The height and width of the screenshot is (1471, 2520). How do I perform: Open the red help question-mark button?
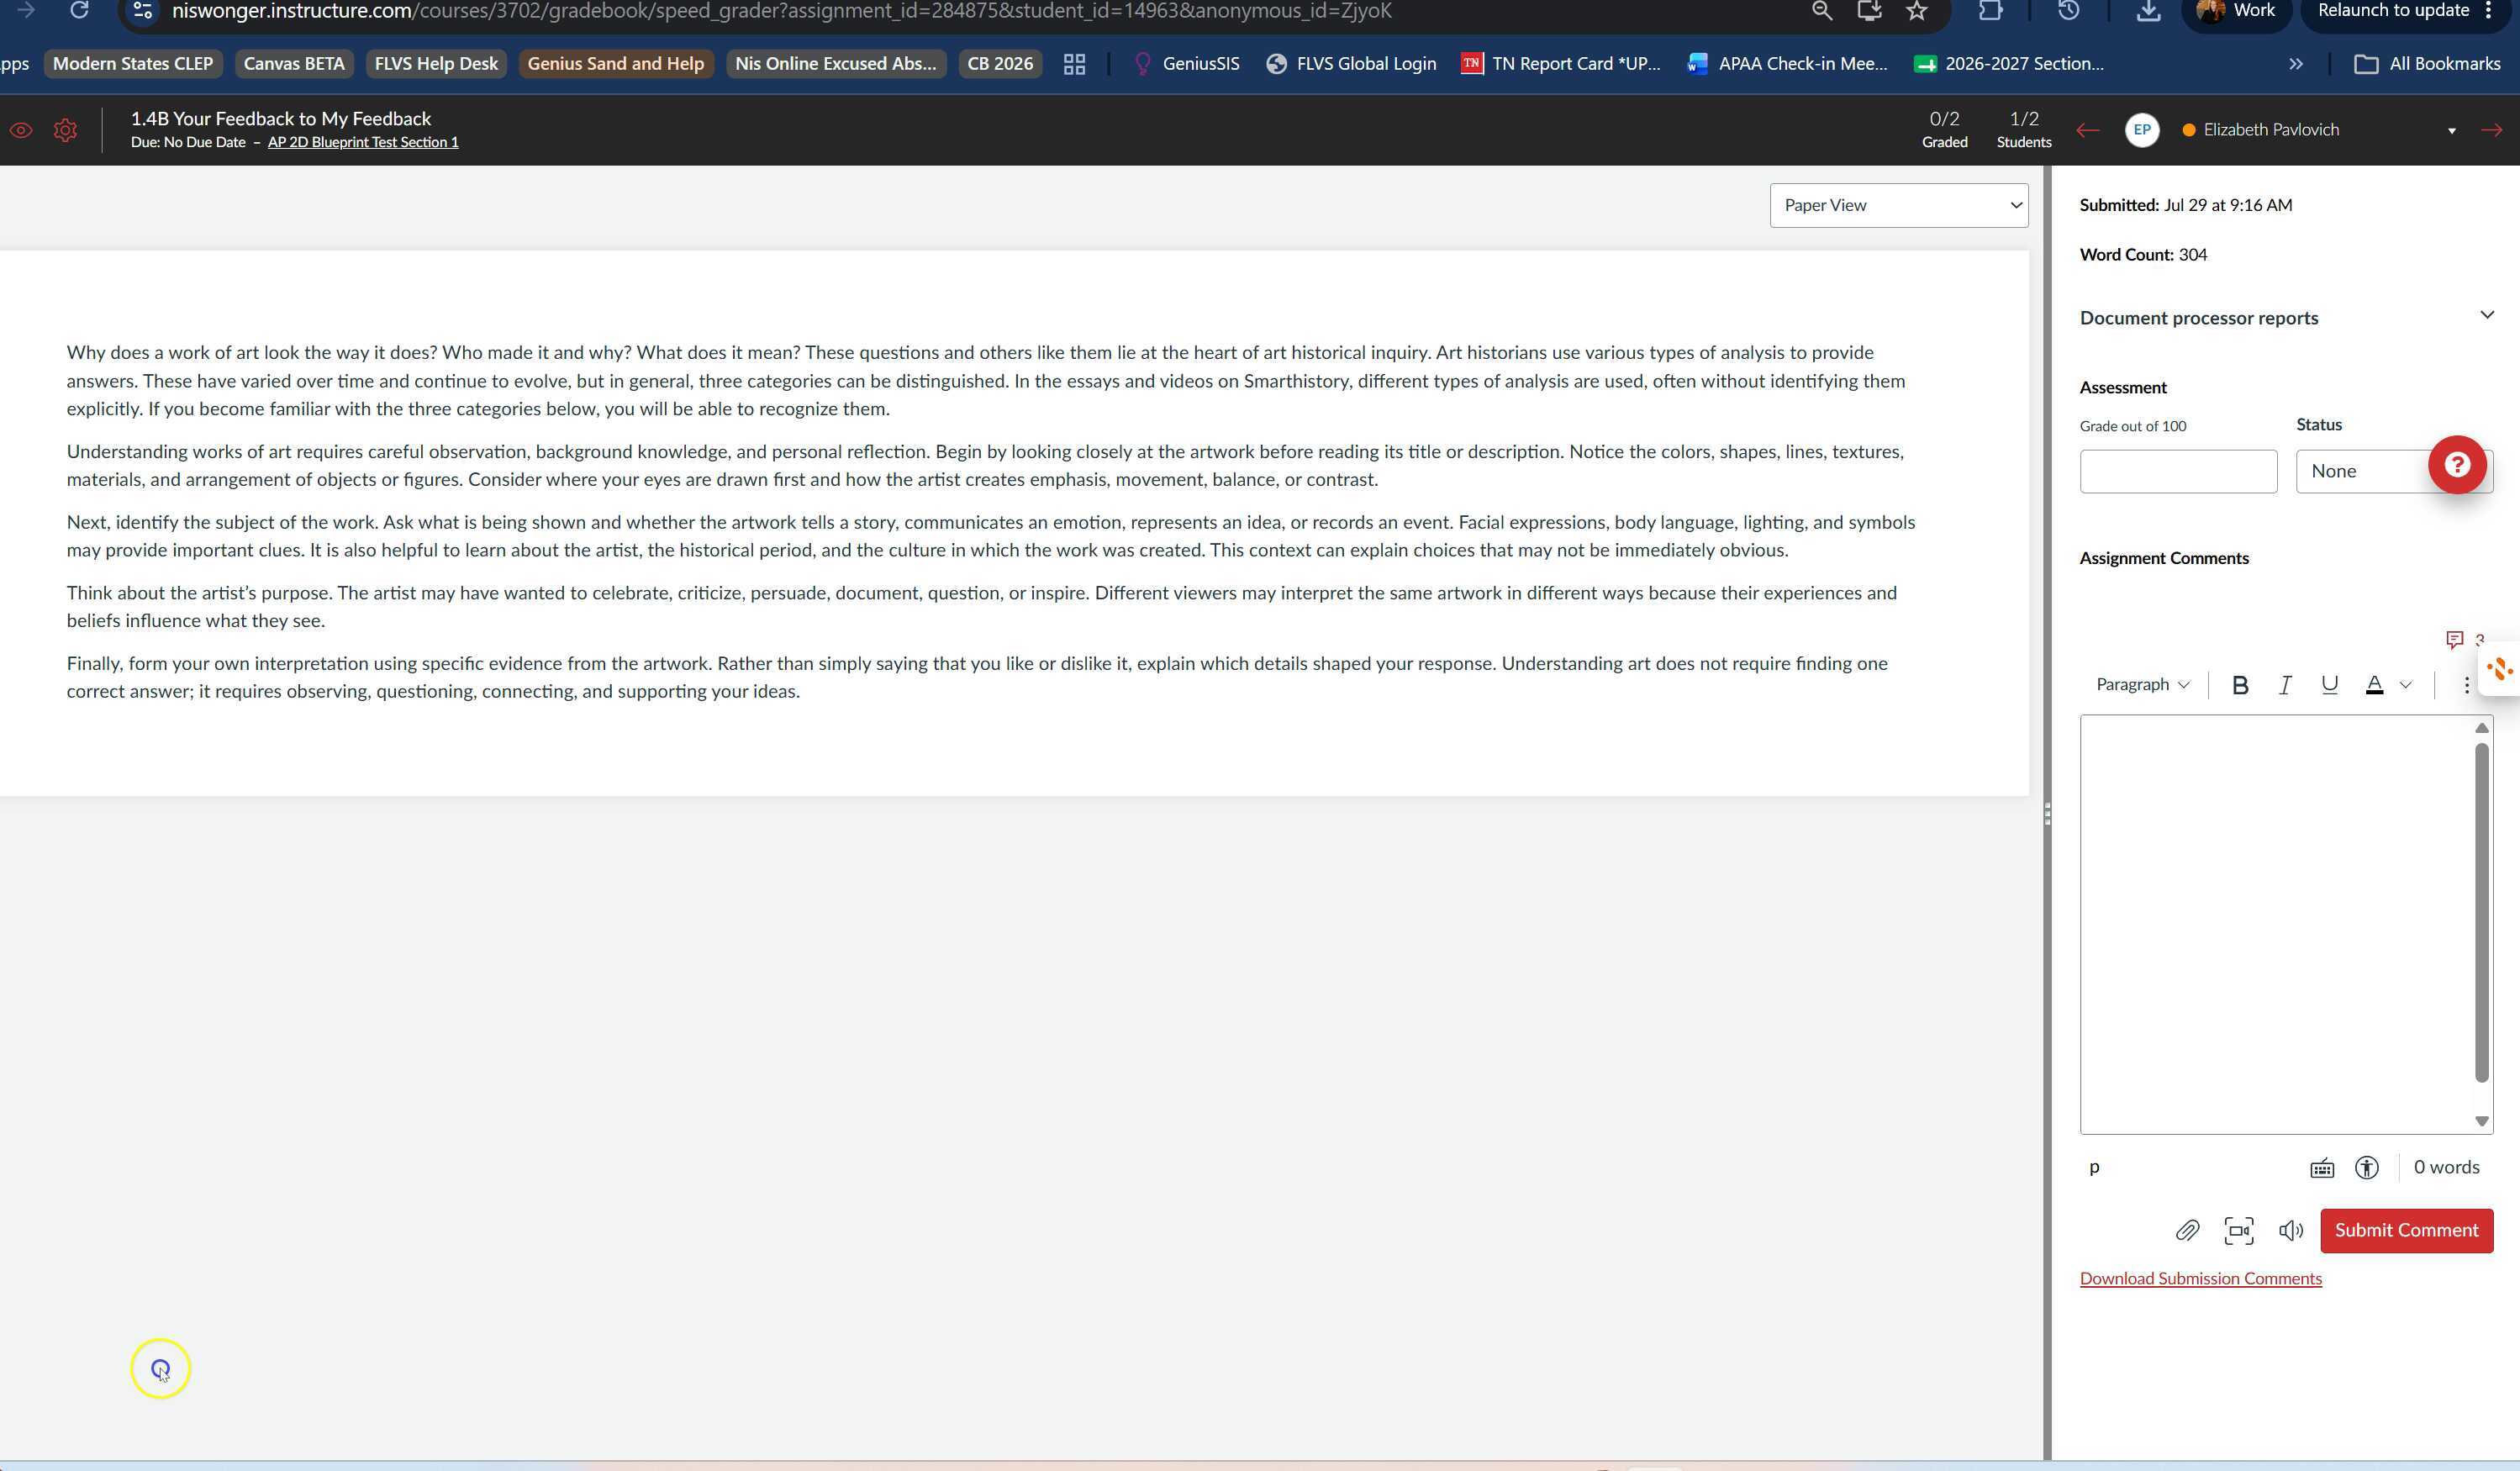(x=2457, y=465)
